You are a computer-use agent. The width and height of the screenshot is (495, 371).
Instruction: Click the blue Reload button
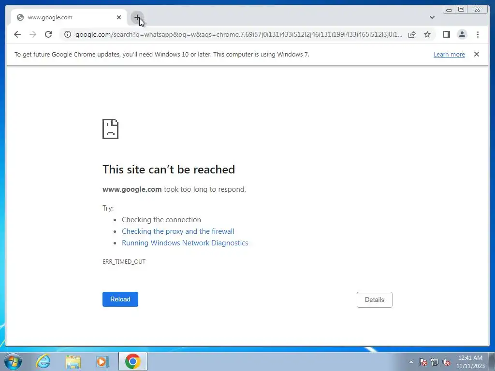point(120,299)
